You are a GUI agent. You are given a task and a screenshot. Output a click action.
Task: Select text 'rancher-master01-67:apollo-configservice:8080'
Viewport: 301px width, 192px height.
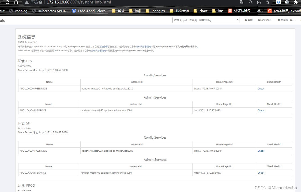[107, 89]
